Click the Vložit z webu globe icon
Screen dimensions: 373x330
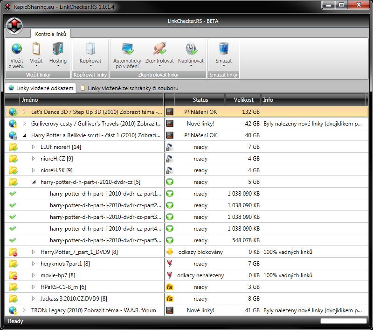tap(16, 49)
